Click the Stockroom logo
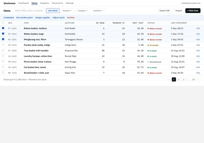Image resolution: width=204 pixels, height=143 pixels. tap(9, 3)
